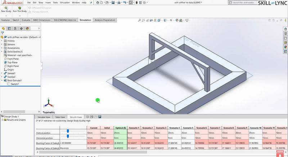Expand Results and Graphs node
288x157 pixels.
[x=3, y=120]
